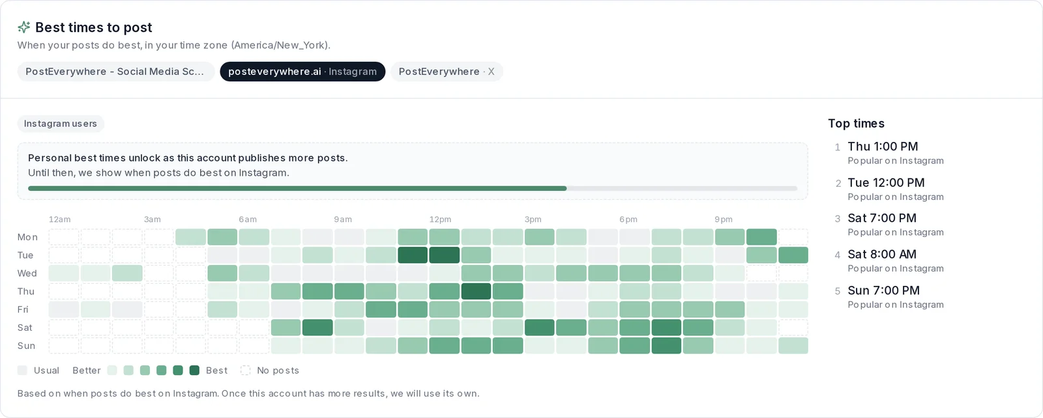This screenshot has height=418, width=1043.
Task: Click the Best times to post title
Action: point(94,27)
